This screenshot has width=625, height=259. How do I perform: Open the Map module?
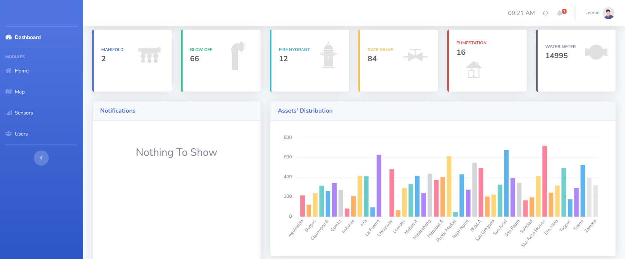(19, 92)
